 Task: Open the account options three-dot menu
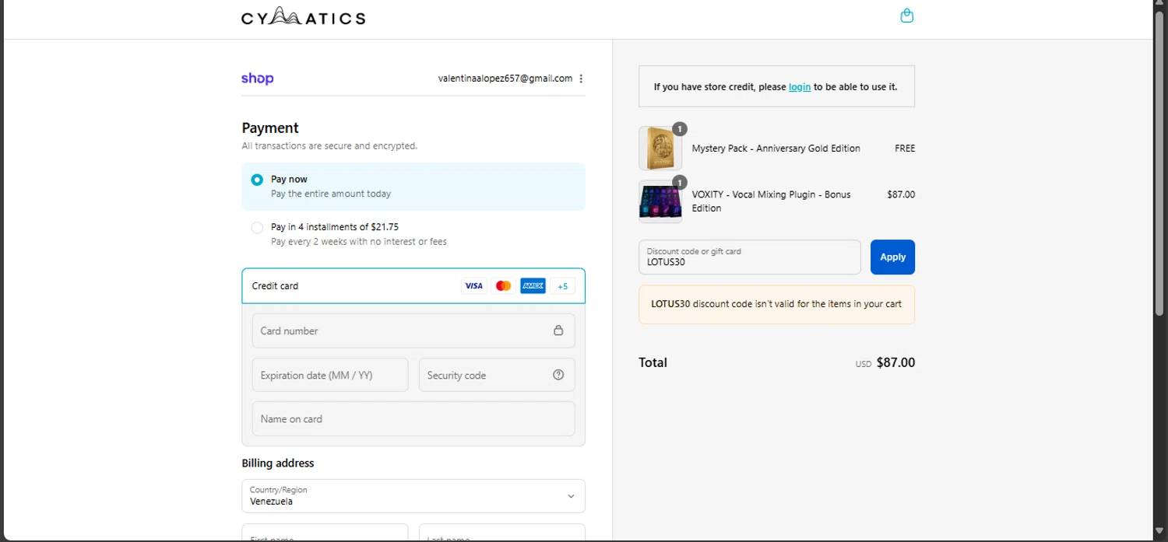(581, 79)
